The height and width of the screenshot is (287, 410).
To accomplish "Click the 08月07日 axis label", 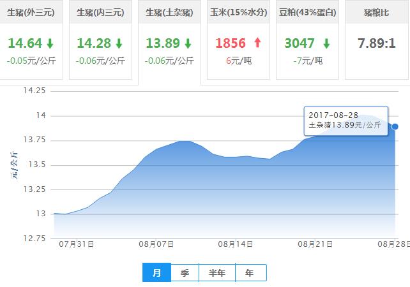I will click(156, 244).
